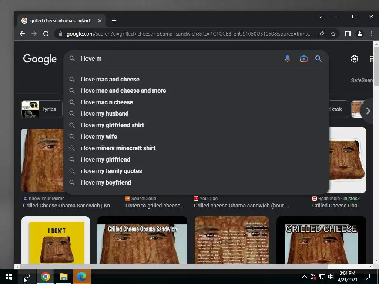This screenshot has width=379, height=284.
Task: Open Redbubble 'Grilled Cheese Oba...' link
Action: pyautogui.click(x=336, y=206)
